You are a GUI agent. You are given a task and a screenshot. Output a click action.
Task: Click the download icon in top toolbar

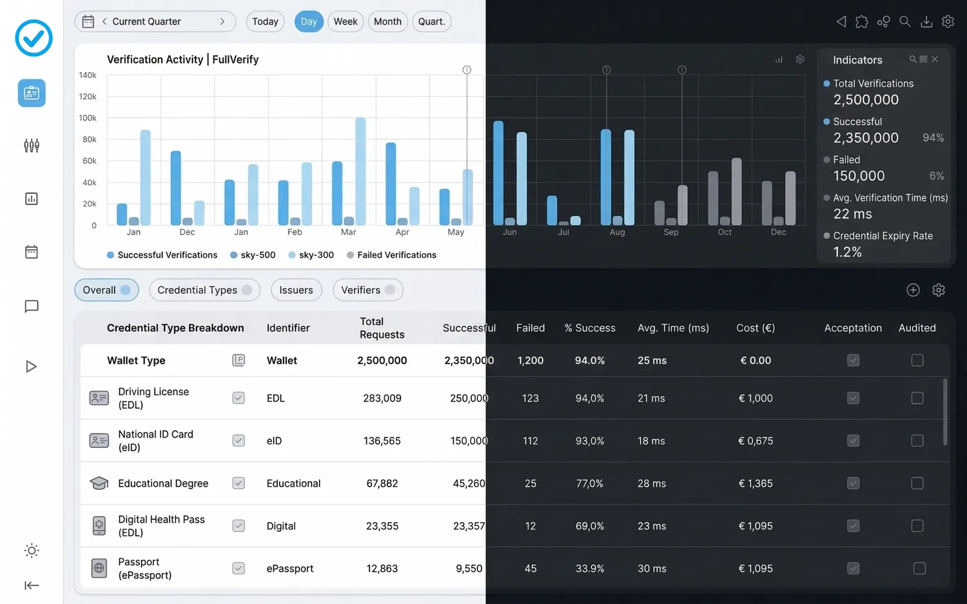tap(926, 22)
